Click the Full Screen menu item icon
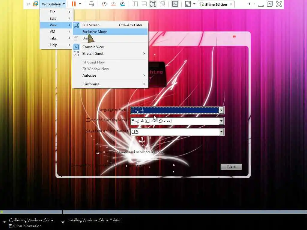 click(76, 25)
